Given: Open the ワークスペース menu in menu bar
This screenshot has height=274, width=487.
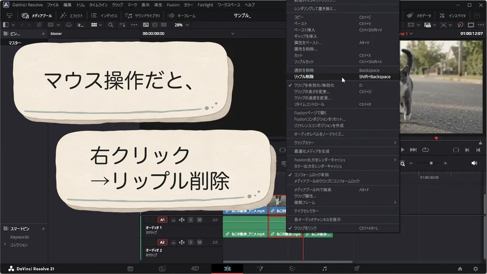Looking at the screenshot, I should tap(228, 5).
